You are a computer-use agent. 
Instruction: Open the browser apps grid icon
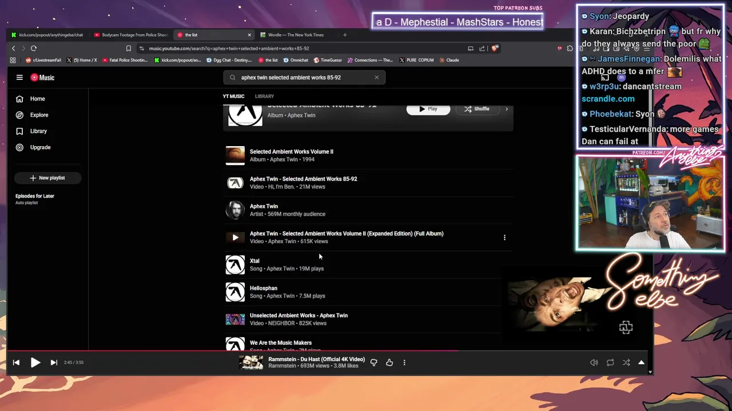point(13,60)
